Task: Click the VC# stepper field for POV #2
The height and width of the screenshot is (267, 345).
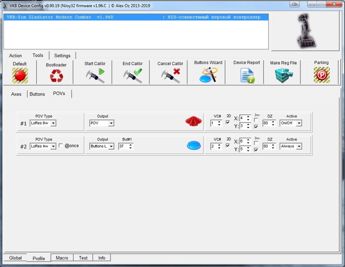Action: (216, 146)
